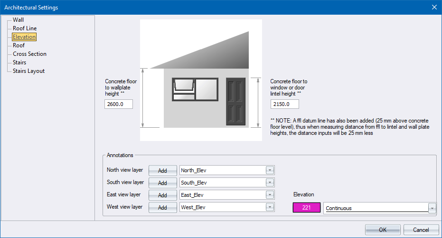
Task: Click the wallplate height field 2600.0
Action: point(118,104)
